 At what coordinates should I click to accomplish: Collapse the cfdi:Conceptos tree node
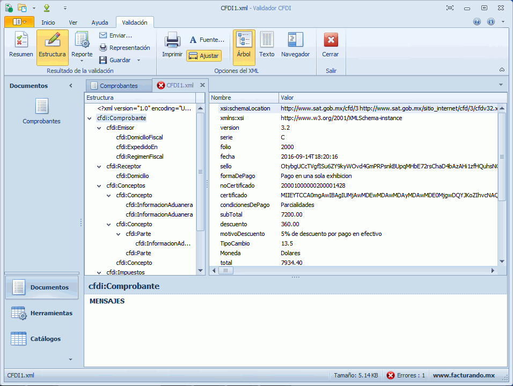pyautogui.click(x=99, y=186)
